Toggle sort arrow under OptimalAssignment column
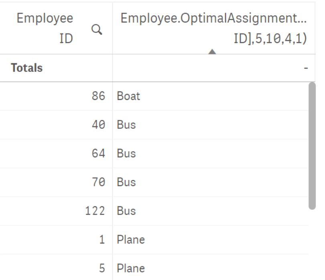Image resolution: width=325 pixels, height=280 pixels. tap(212, 51)
